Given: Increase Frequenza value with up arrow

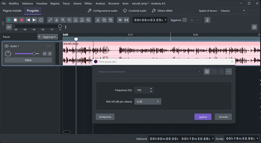Looking at the screenshot, I should tap(151, 89).
